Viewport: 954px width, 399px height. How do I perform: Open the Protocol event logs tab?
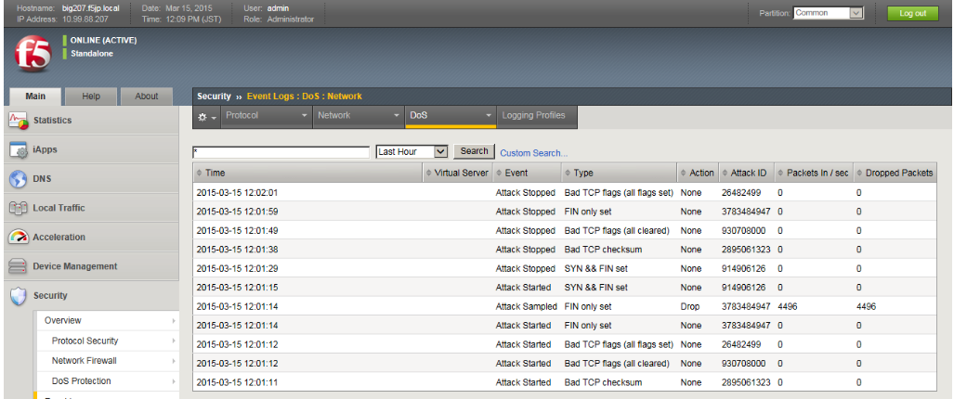point(266,117)
